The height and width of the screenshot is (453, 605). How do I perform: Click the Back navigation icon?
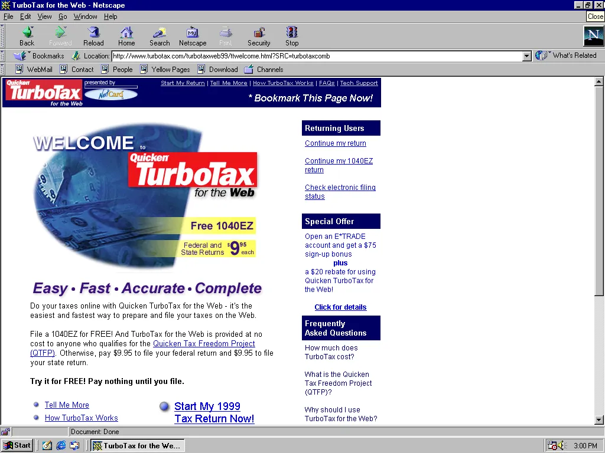point(27,36)
